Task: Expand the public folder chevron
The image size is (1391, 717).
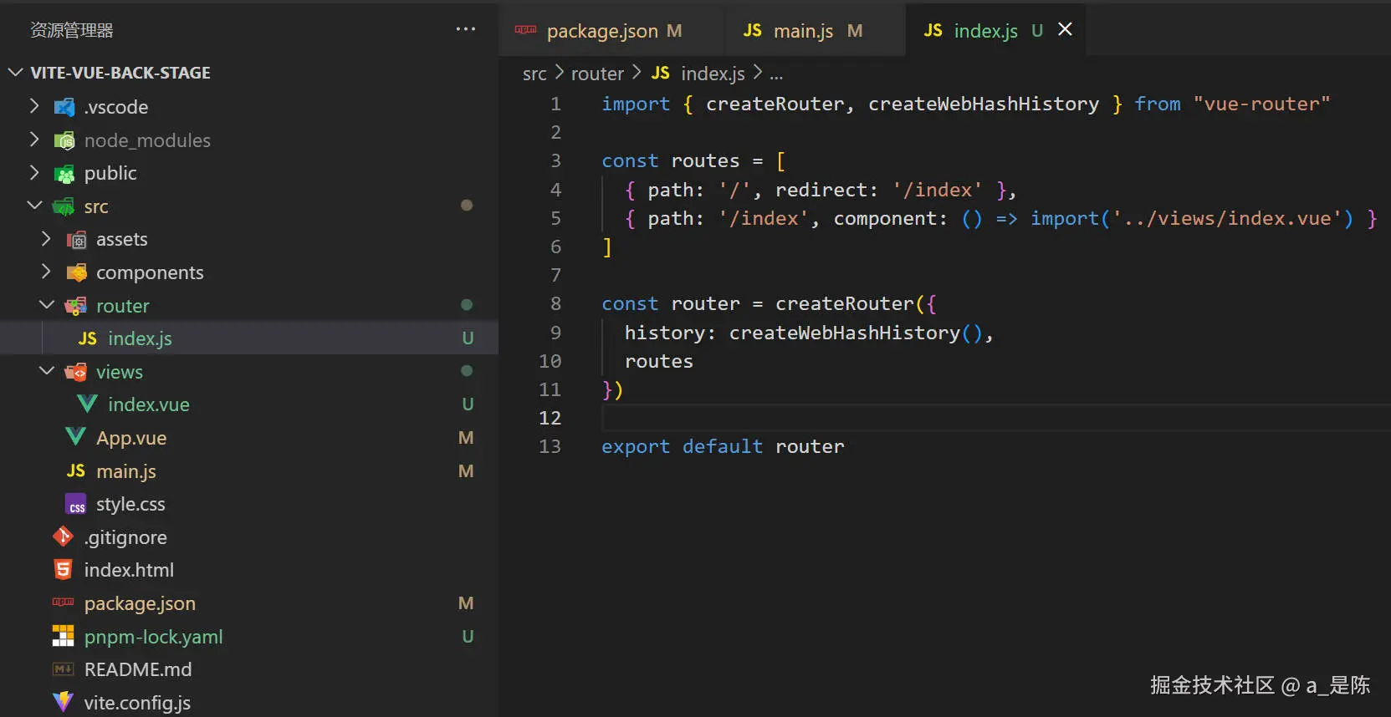Action: click(34, 173)
